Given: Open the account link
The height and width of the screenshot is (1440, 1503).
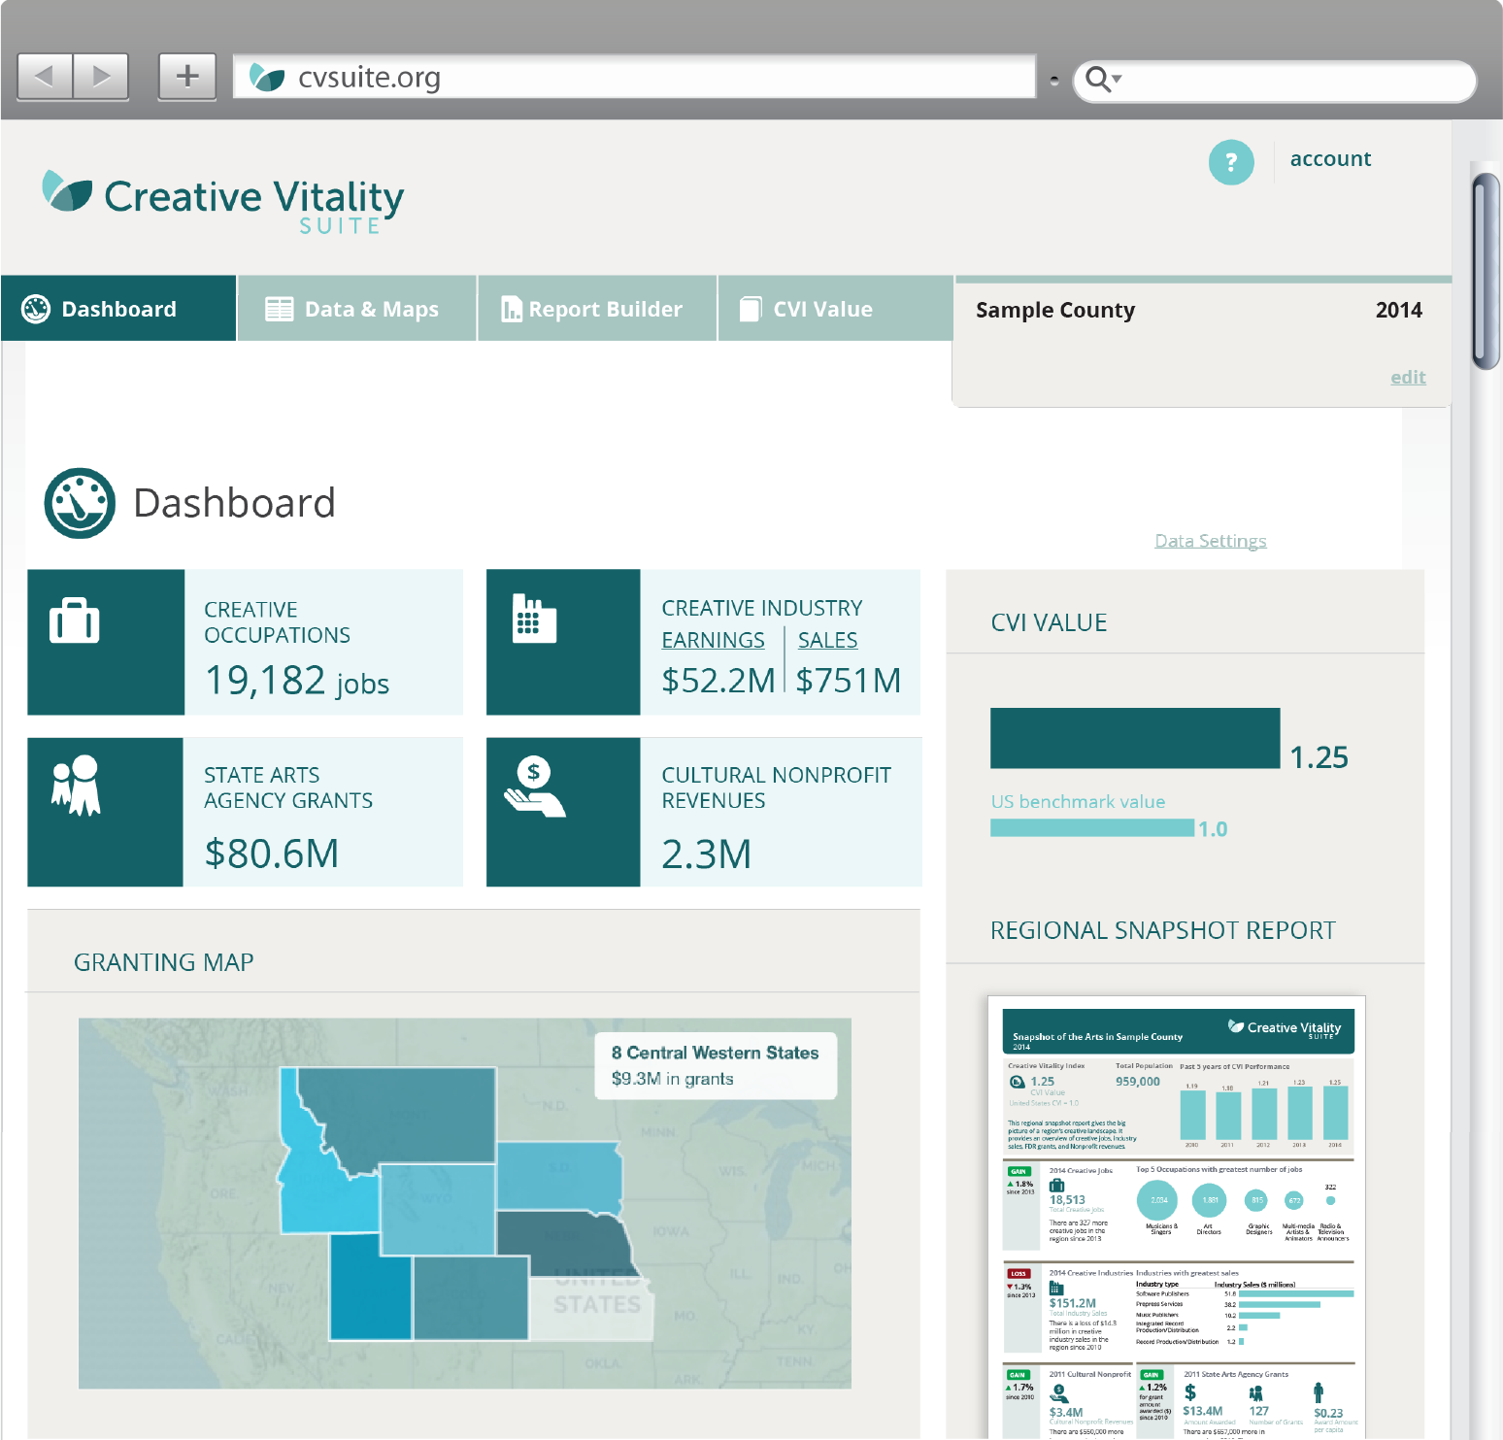Looking at the screenshot, I should pyautogui.click(x=1330, y=159).
